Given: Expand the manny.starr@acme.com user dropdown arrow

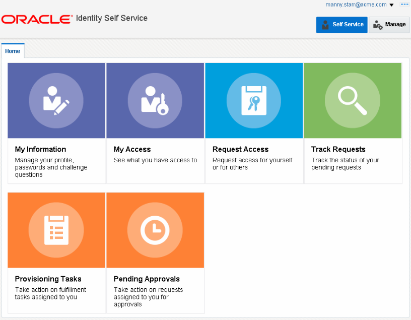Looking at the screenshot, I should (x=392, y=5).
